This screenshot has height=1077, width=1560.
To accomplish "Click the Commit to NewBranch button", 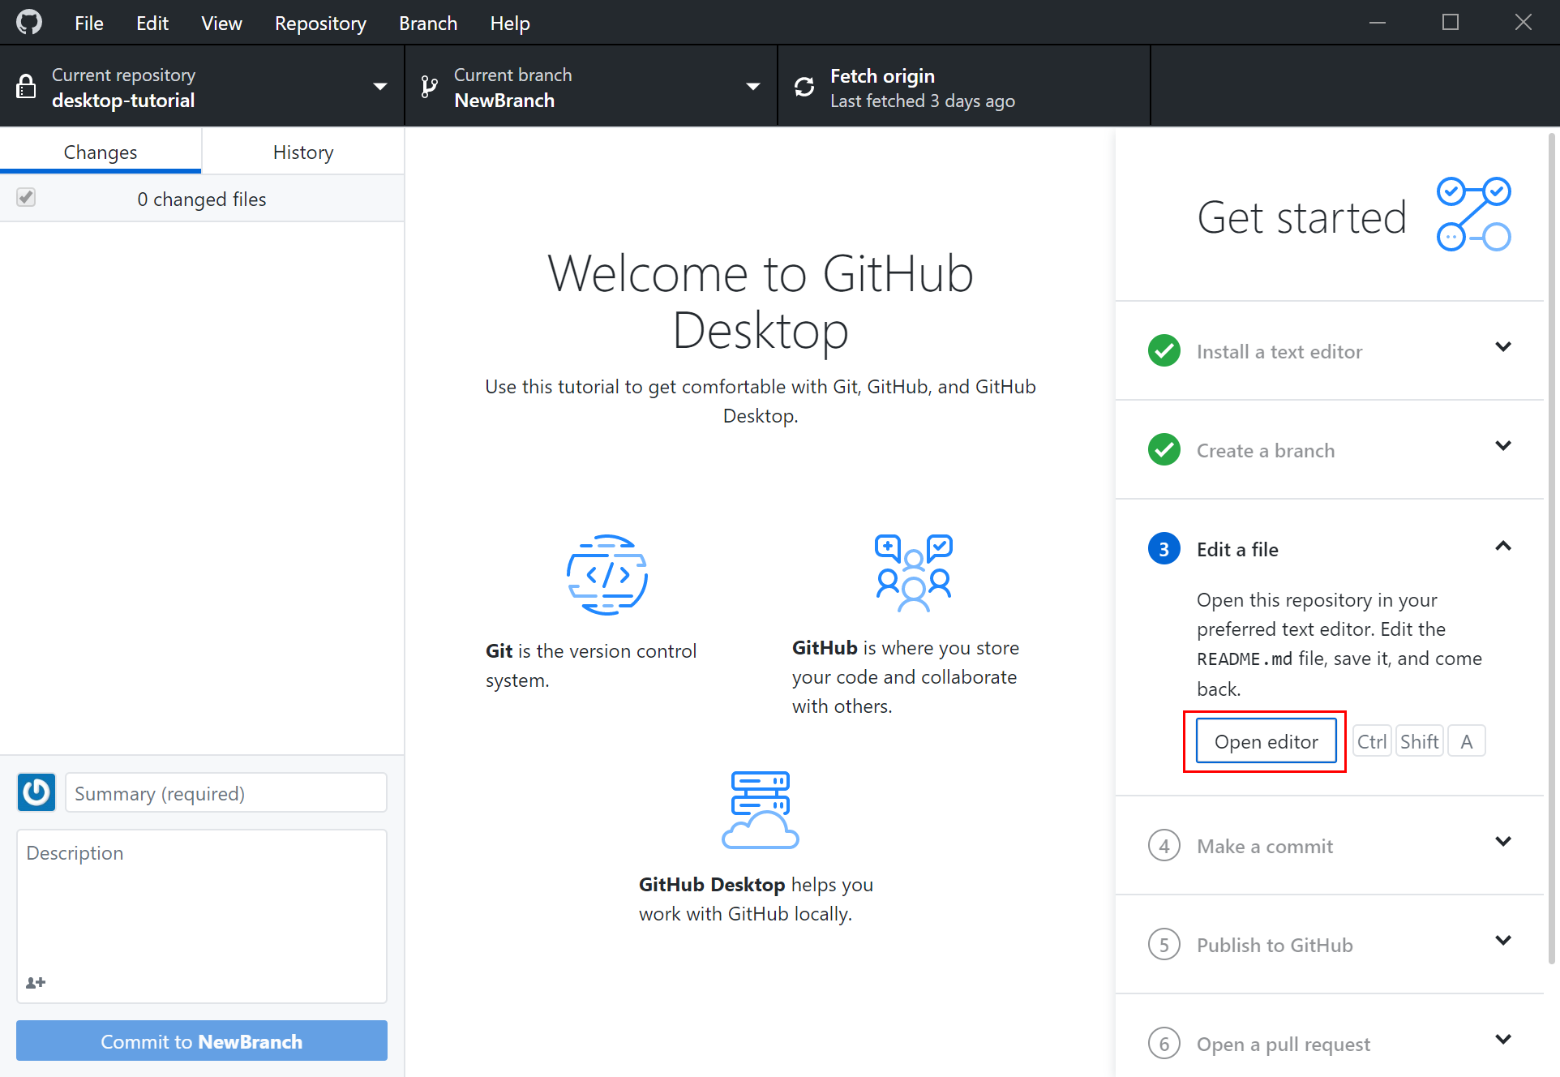I will click(202, 1041).
